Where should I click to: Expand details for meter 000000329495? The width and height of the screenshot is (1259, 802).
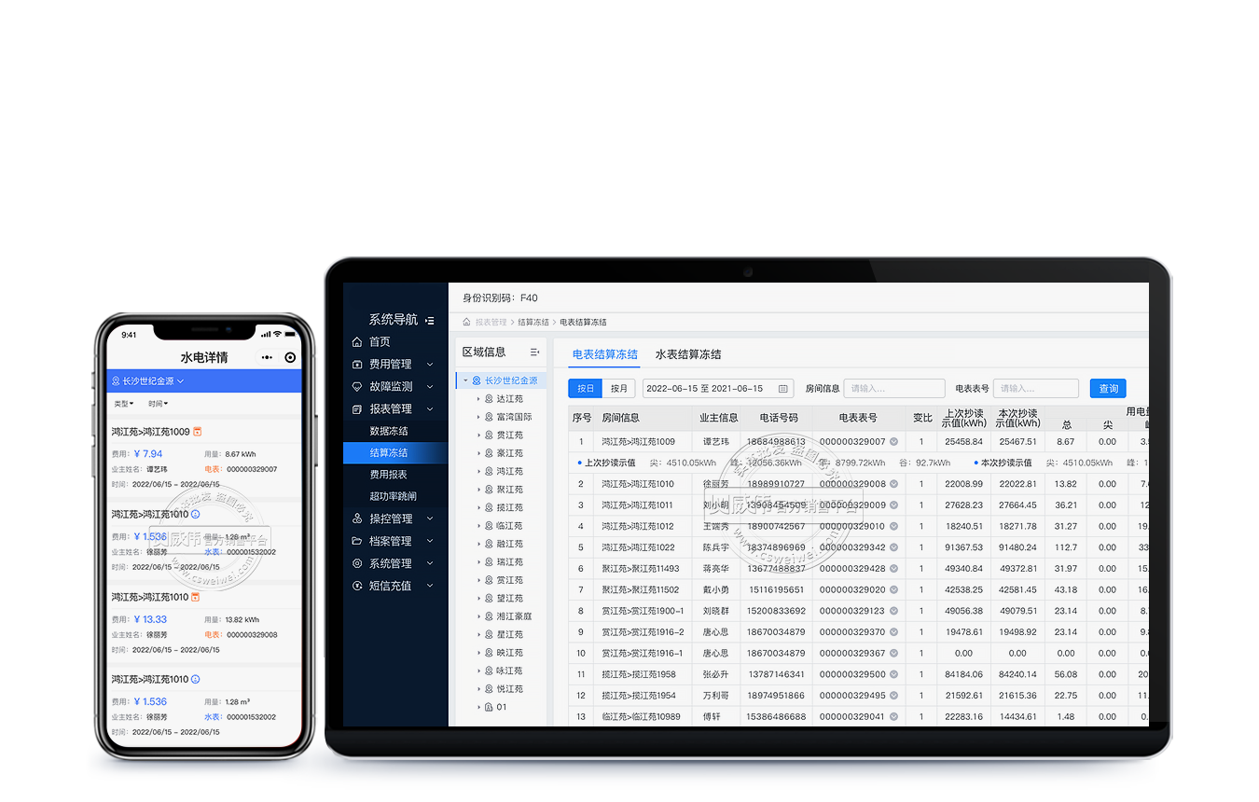click(x=893, y=696)
